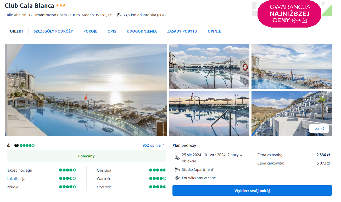Click the TripAdvisor owl logo icon
The image size is (341, 202).
(x=16, y=146)
